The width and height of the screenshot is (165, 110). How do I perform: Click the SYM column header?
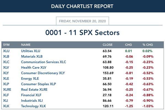pyautogui.click(x=6, y=45)
